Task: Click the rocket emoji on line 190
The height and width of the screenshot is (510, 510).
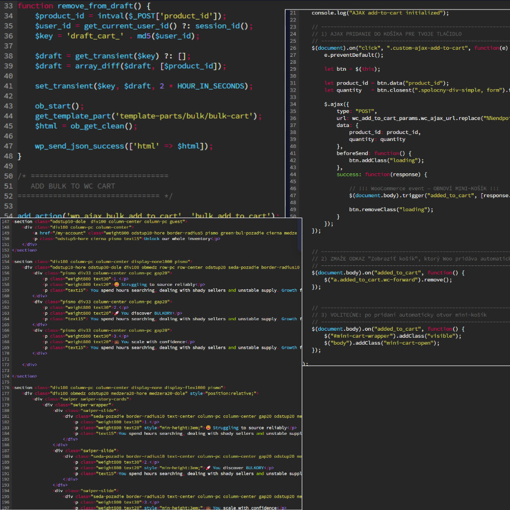Action: click(x=208, y=468)
